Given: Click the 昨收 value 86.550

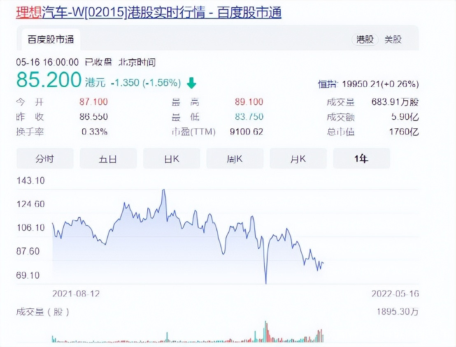Looking at the screenshot, I should click(x=94, y=117).
